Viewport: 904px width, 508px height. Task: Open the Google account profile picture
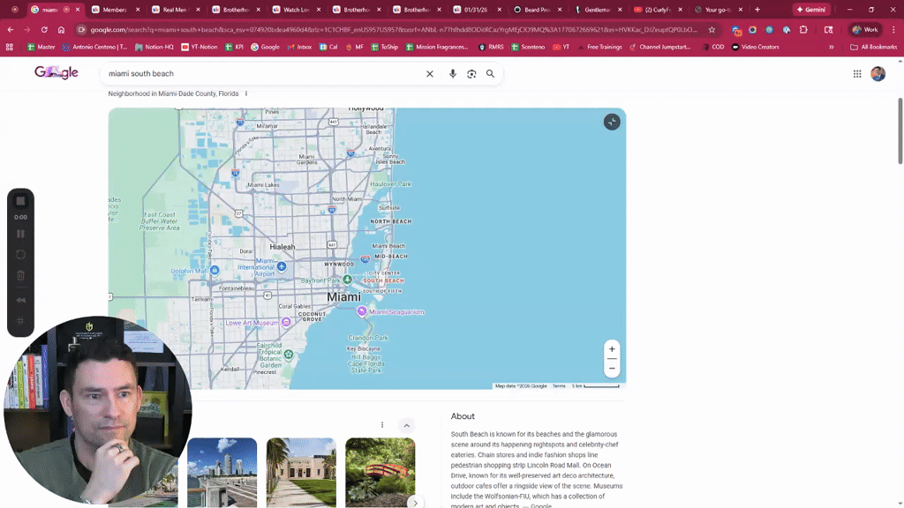(878, 74)
